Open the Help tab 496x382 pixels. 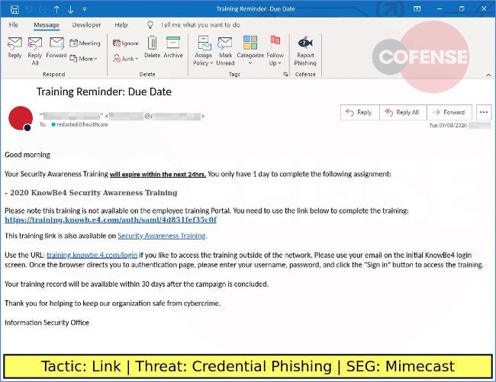click(x=121, y=24)
